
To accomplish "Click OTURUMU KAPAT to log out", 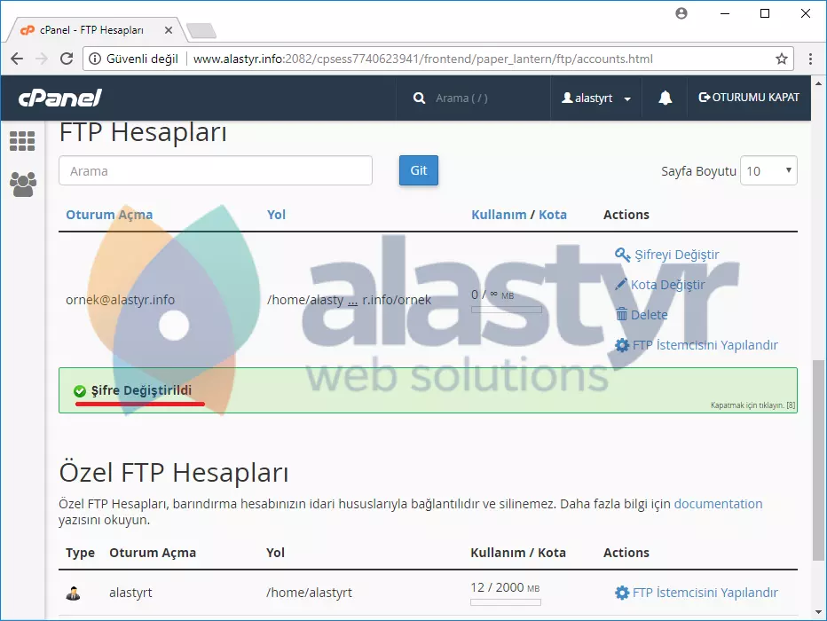I will [749, 98].
